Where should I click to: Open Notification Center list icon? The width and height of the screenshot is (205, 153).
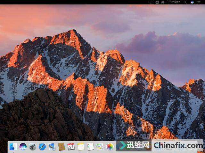[199, 2]
